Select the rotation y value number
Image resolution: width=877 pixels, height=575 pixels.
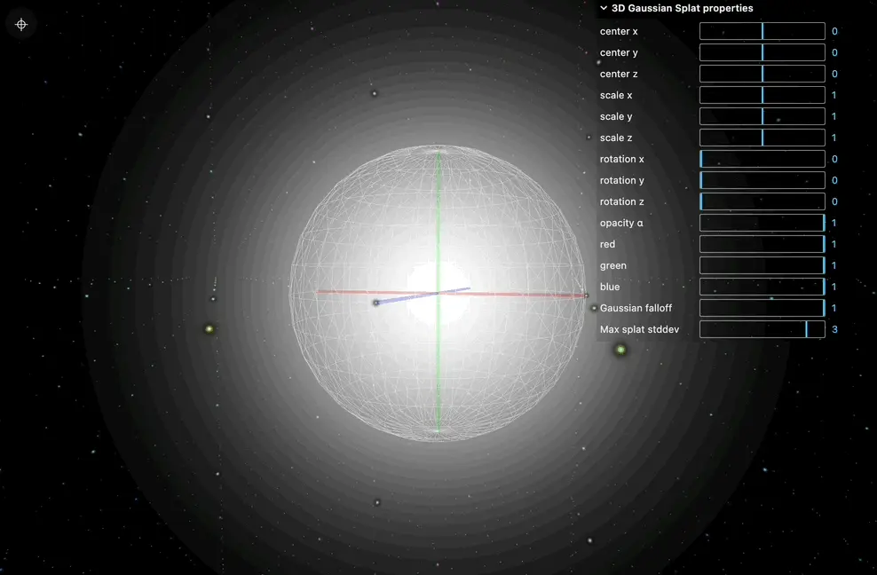point(834,180)
